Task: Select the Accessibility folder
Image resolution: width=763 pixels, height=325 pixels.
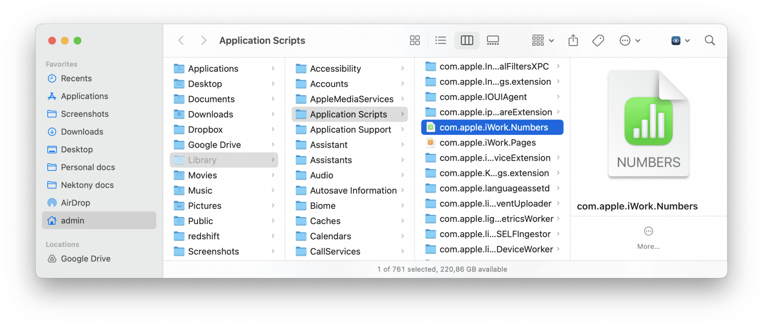Action: click(349, 68)
